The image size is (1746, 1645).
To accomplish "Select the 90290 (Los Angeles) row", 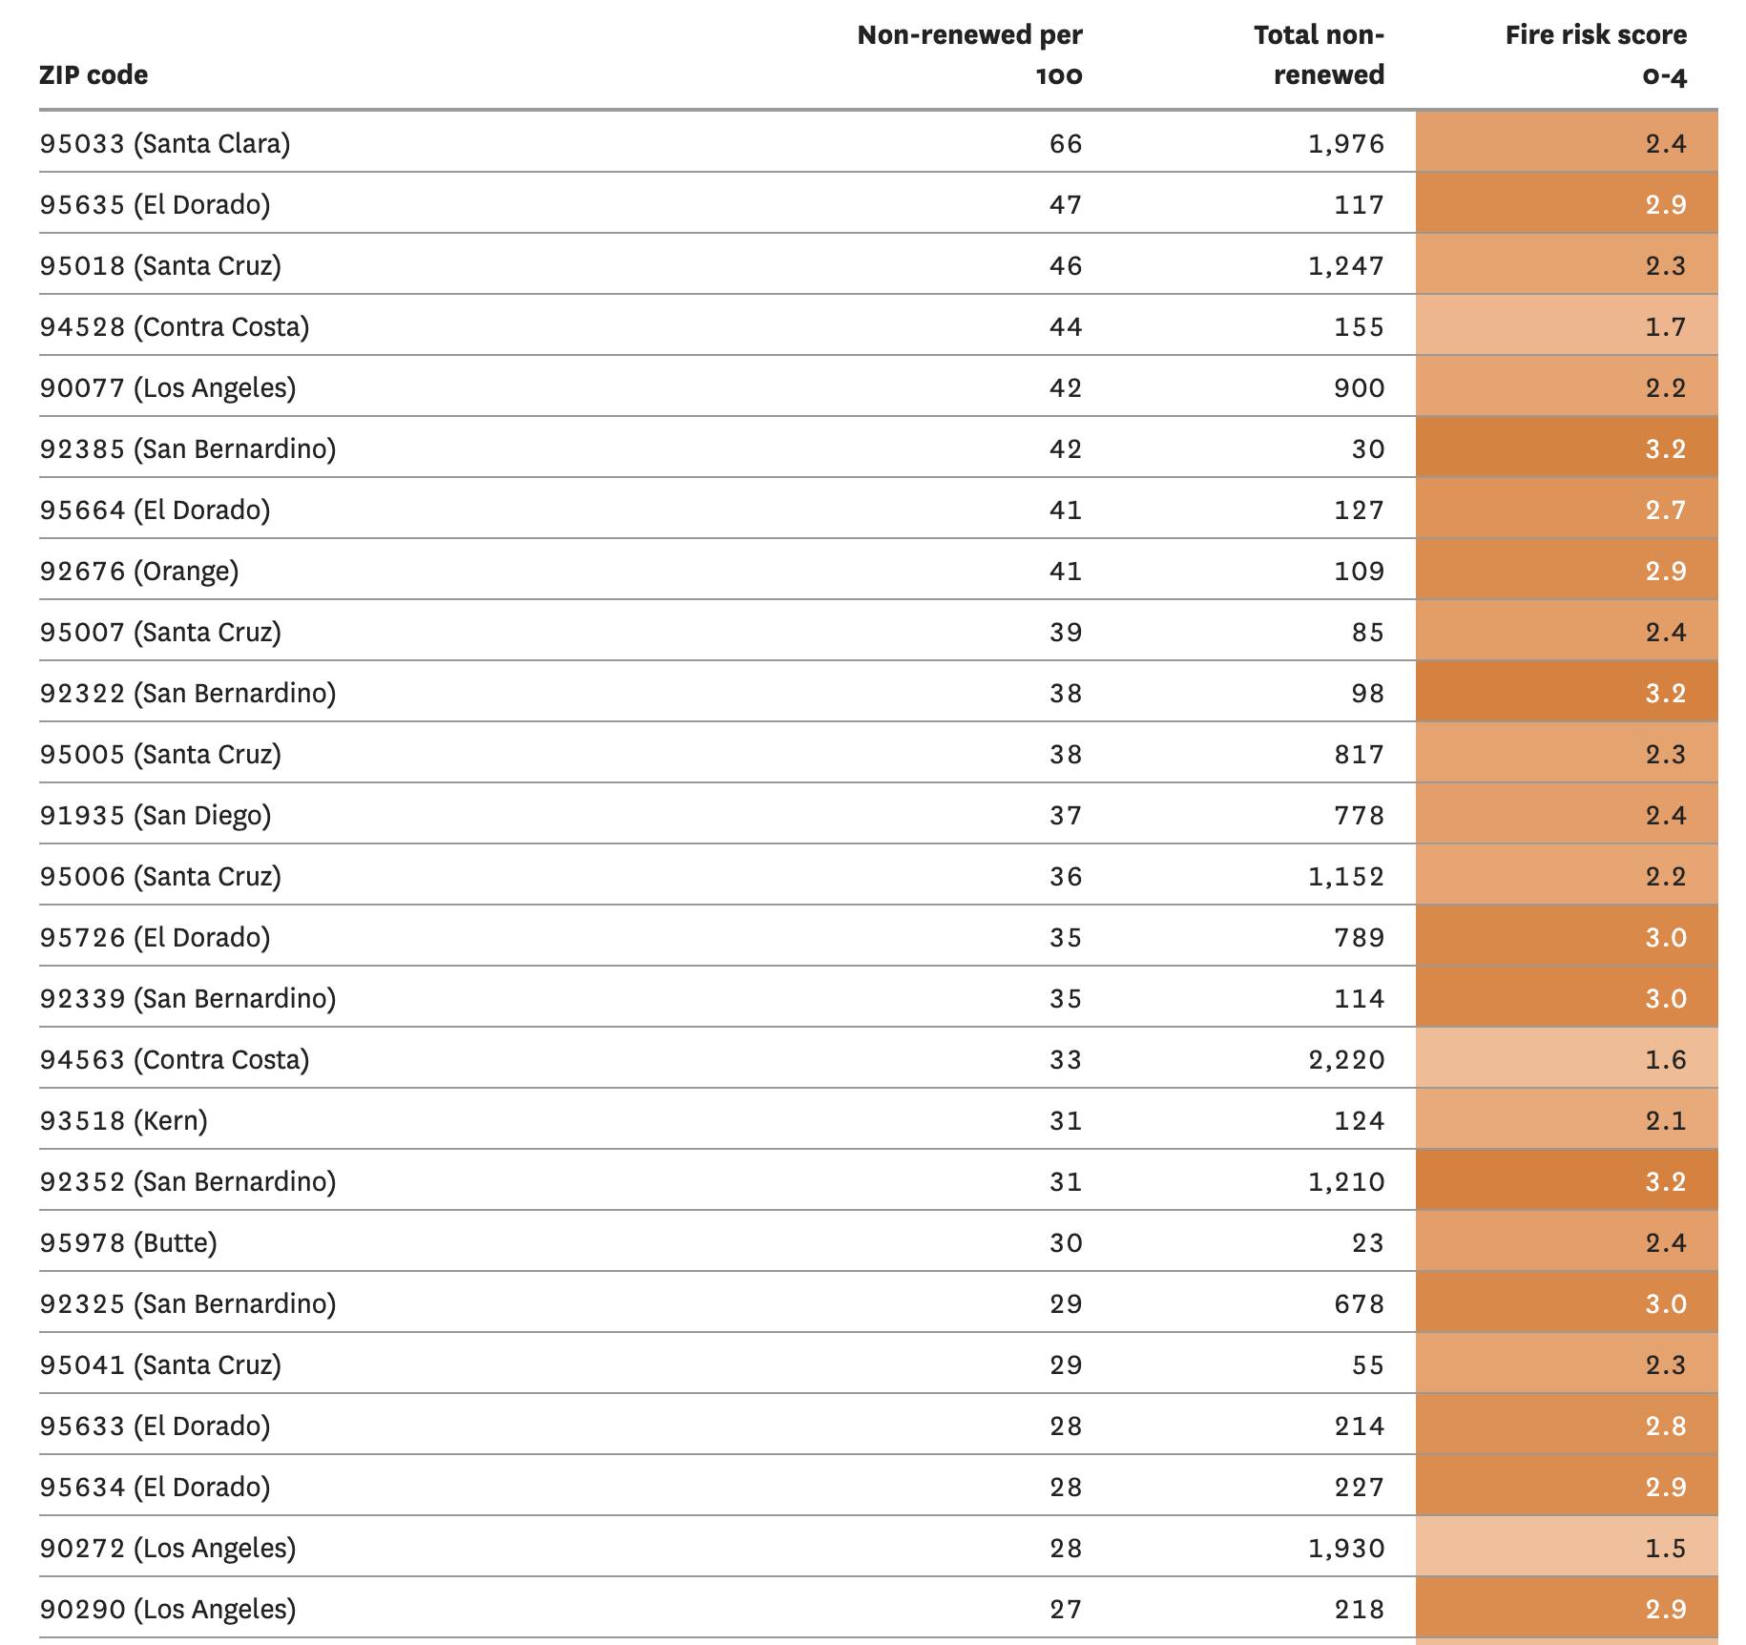I will pyautogui.click(x=878, y=1608).
